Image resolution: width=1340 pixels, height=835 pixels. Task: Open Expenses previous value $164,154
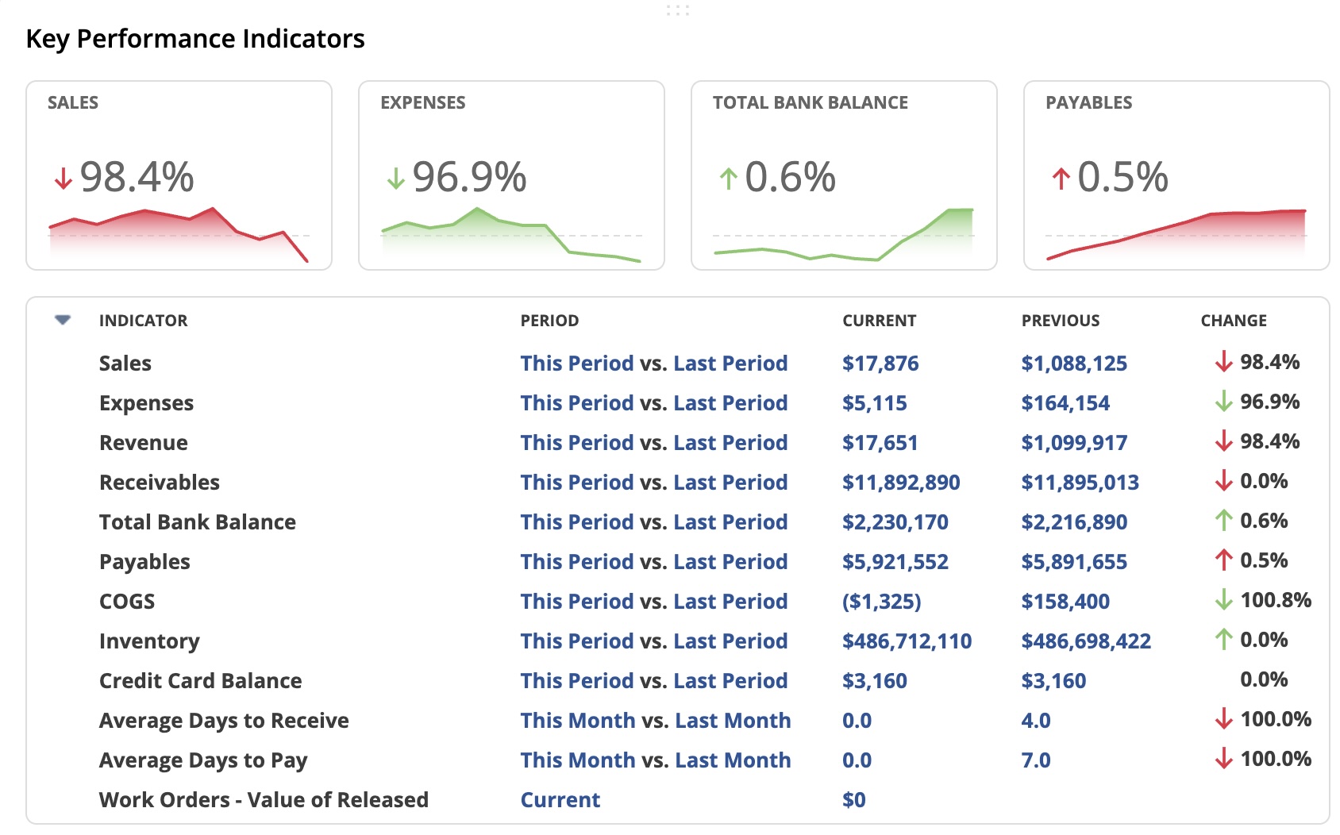pos(1065,403)
